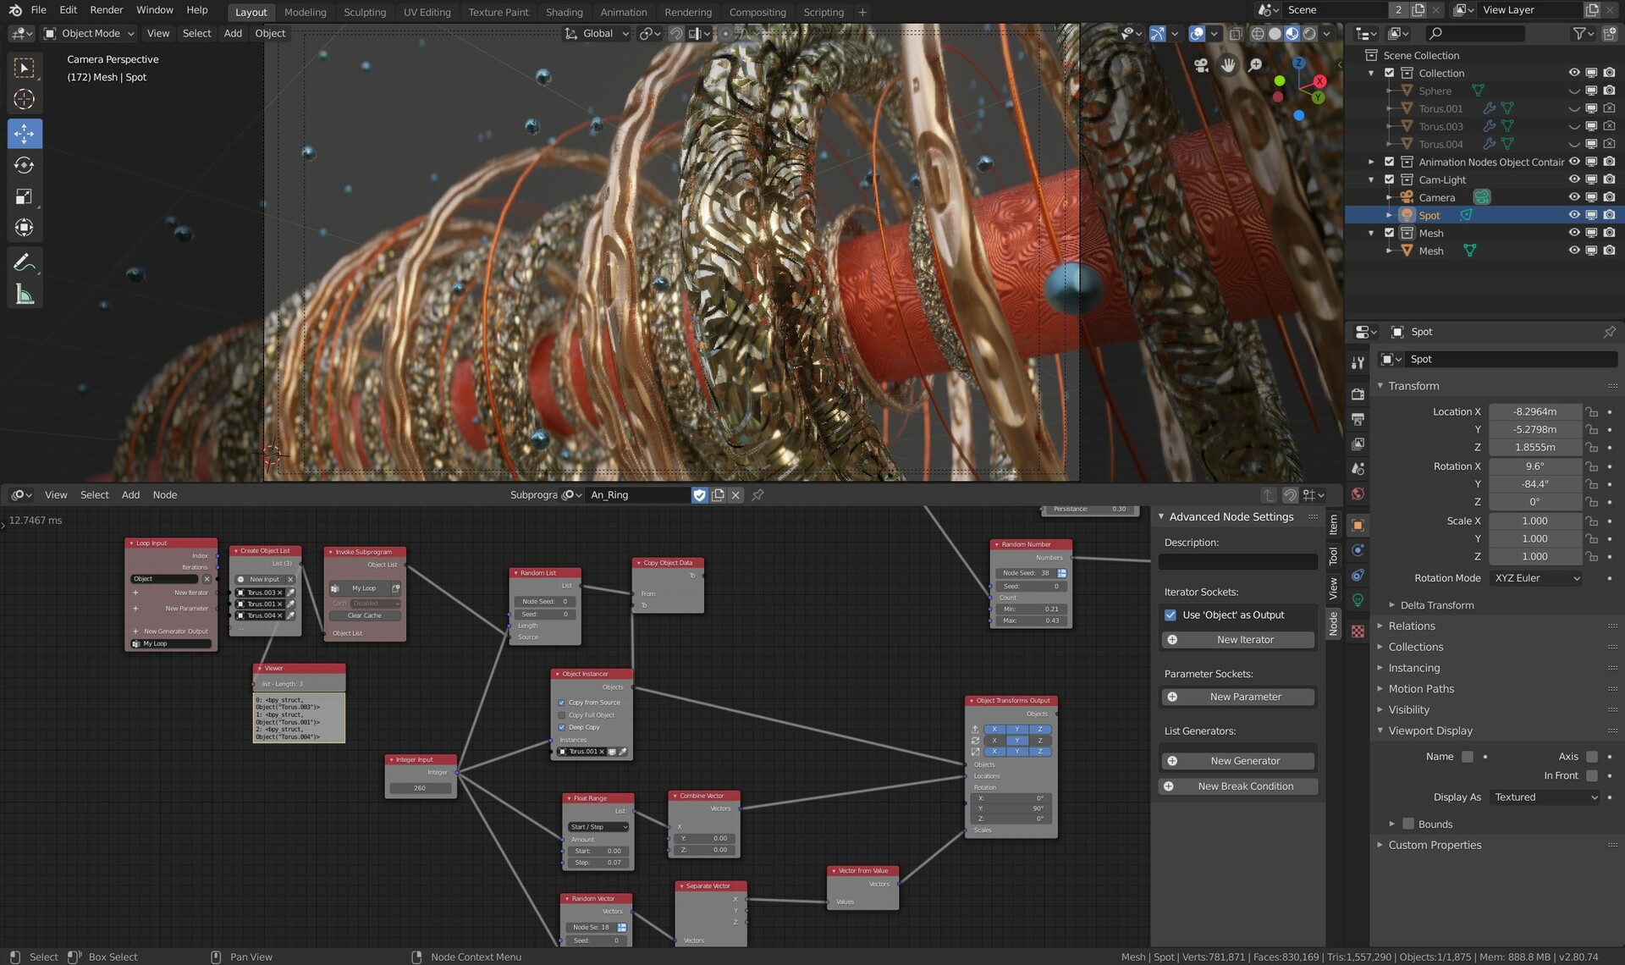Expand the Relations panel
The image size is (1625, 965).
click(x=1411, y=626)
